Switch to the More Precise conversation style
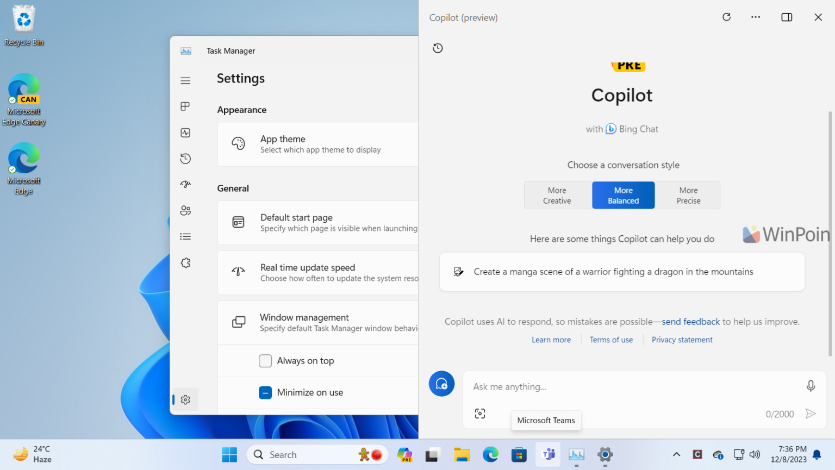835x470 pixels. click(688, 195)
